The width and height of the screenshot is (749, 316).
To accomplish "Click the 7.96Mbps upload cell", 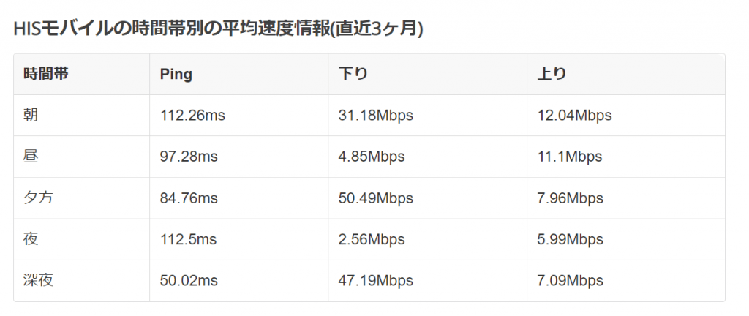I will [571, 198].
